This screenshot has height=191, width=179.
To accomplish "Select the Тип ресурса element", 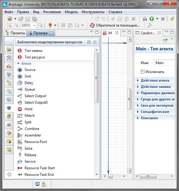I will [x=35, y=57].
